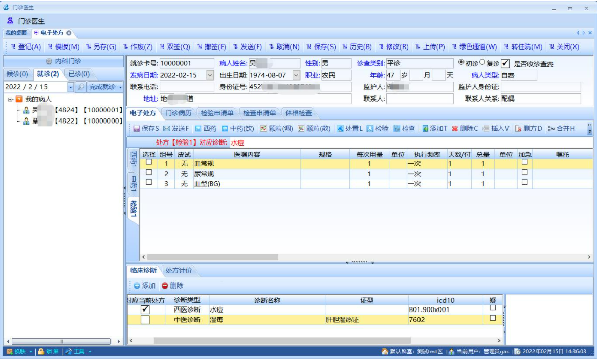
Task: Click 锁屏 lock screen in status bar
Action: [x=49, y=351]
